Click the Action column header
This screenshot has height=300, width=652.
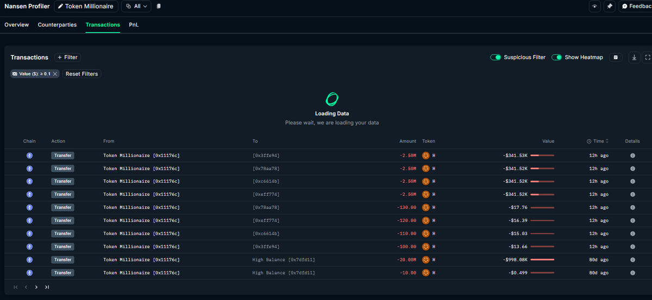(58, 141)
